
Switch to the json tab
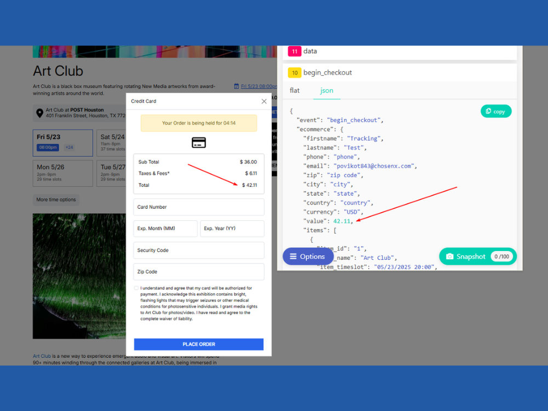pyautogui.click(x=327, y=90)
